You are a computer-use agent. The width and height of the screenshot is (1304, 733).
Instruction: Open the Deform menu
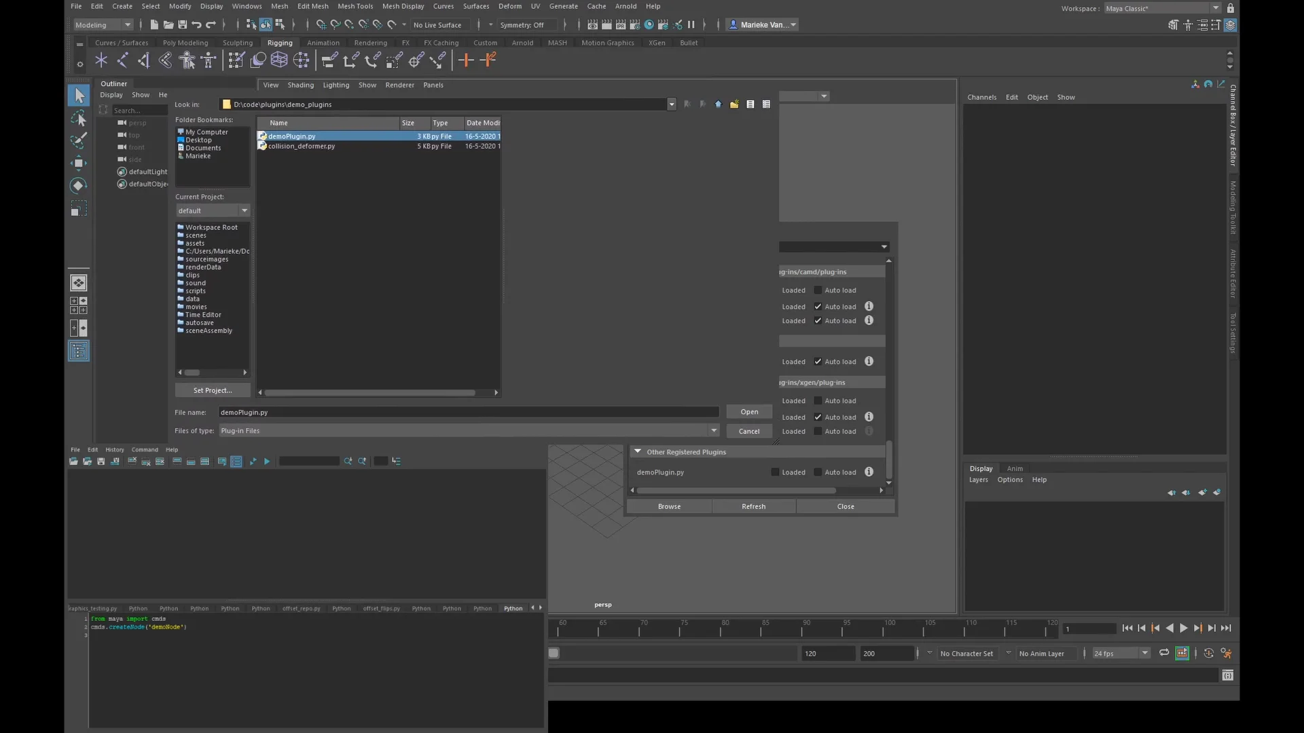509,6
